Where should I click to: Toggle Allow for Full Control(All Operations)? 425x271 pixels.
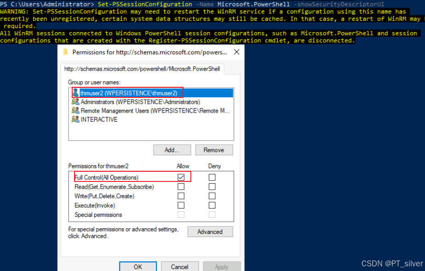point(181,177)
